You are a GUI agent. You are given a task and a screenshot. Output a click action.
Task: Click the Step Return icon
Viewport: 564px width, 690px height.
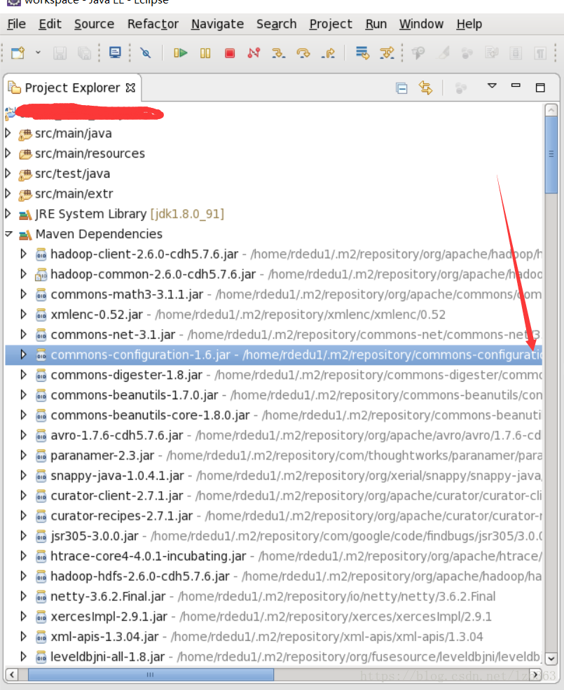tap(328, 53)
